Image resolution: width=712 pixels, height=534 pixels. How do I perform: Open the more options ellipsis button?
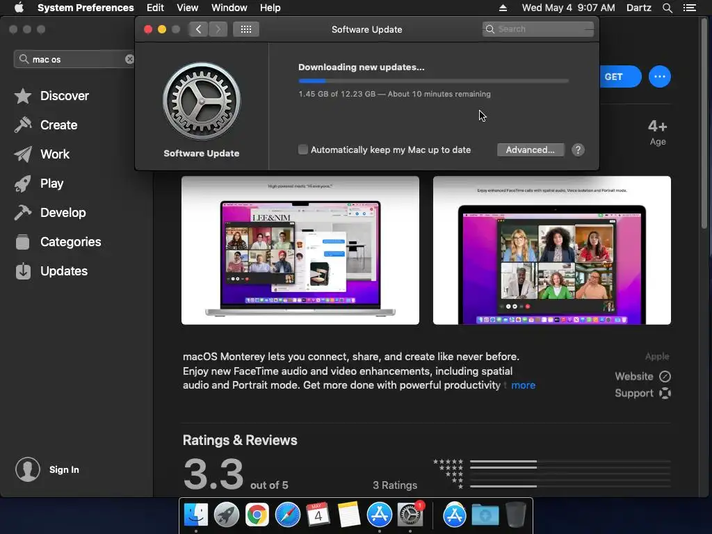pyautogui.click(x=660, y=76)
